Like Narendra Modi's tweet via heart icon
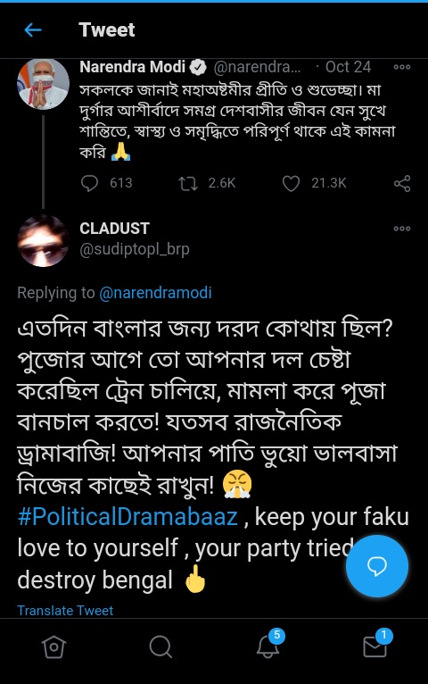Screen dimensions: 428x684 [x=291, y=183]
